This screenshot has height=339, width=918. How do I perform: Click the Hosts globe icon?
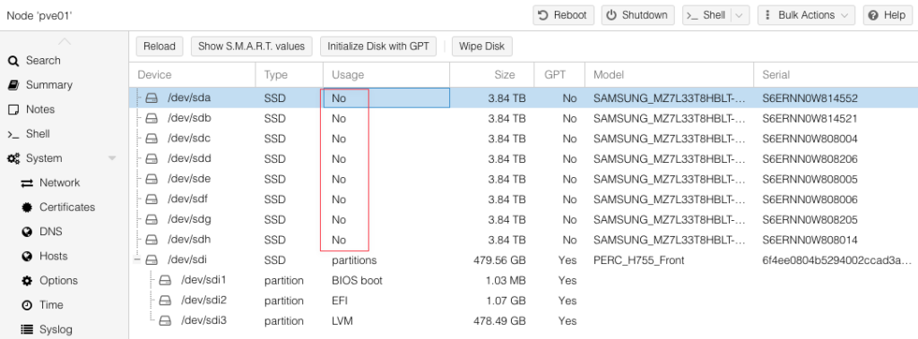point(27,256)
